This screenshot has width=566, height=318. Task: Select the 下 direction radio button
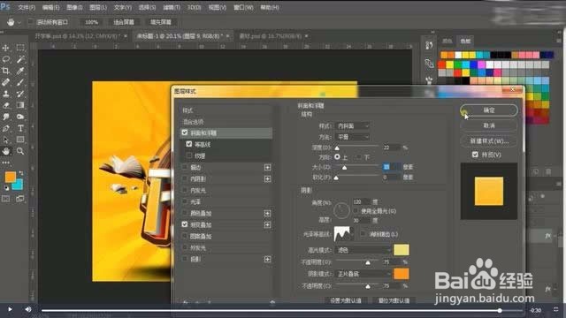358,157
